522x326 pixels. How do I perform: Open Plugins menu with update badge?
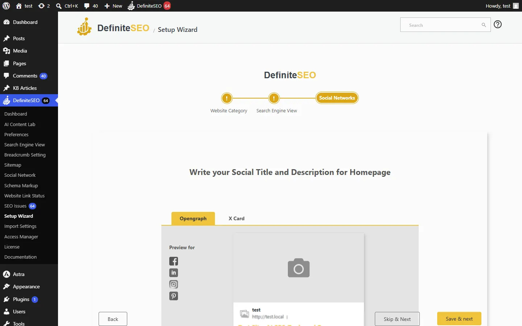[29, 299]
